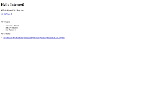Click the word "Internet!" in the heading
The image size is (147, 110).
coord(17,5)
